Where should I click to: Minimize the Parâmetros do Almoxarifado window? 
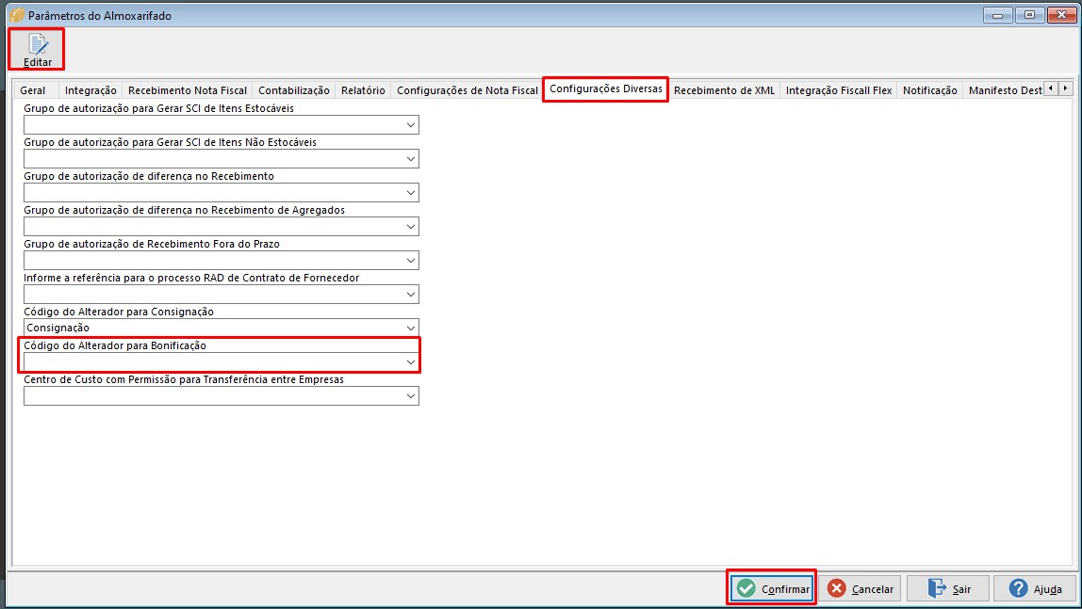[998, 15]
